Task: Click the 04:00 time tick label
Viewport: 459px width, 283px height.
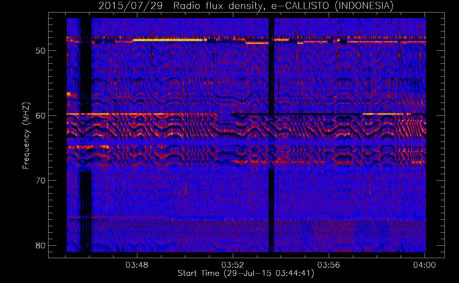Action: [424, 265]
